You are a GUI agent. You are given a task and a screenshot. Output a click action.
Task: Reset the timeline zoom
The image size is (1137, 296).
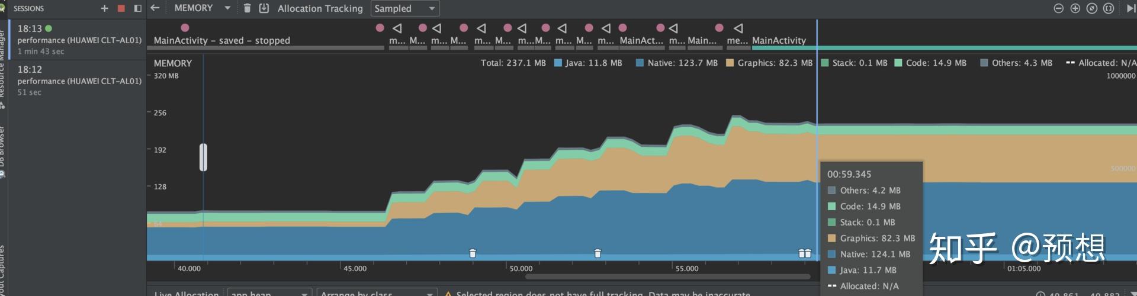(1092, 8)
